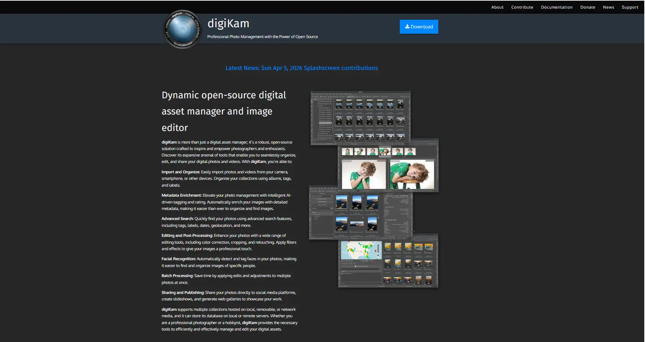This screenshot has width=645, height=342.
Task: Click the 'Editing and Post-Processing:' label
Action: point(187,235)
